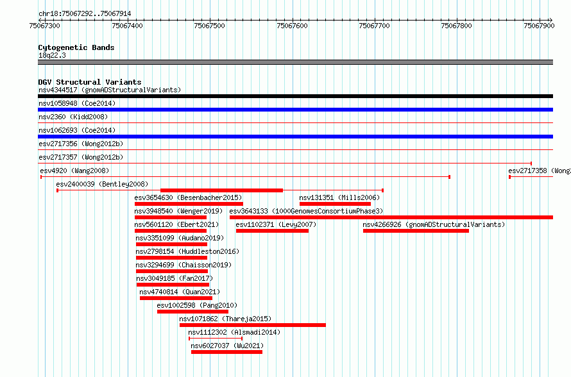
Task: Click the DGV Structural Variants track title
Action: 90,82
